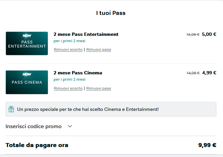Click the '2 mese Pass Entertainment' title
The image size is (223, 157).
pyautogui.click(x=86, y=34)
